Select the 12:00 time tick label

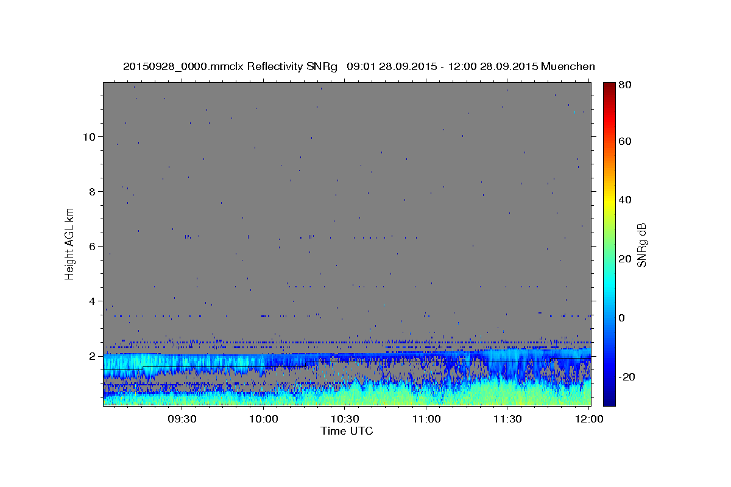[x=589, y=419]
